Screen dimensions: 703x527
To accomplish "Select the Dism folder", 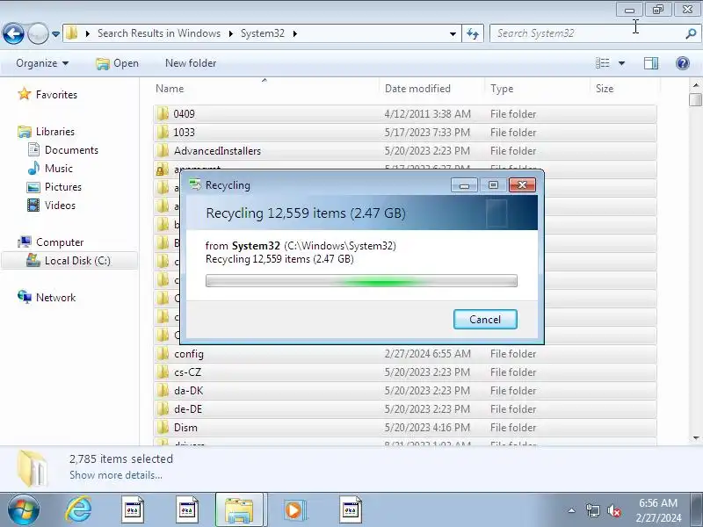I will click(x=405, y=427).
